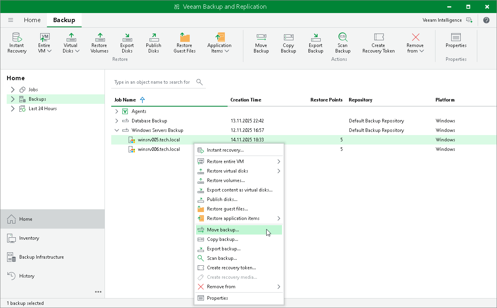Choose Move backup... from context menu
This screenshot has width=497, height=308.
[239, 230]
